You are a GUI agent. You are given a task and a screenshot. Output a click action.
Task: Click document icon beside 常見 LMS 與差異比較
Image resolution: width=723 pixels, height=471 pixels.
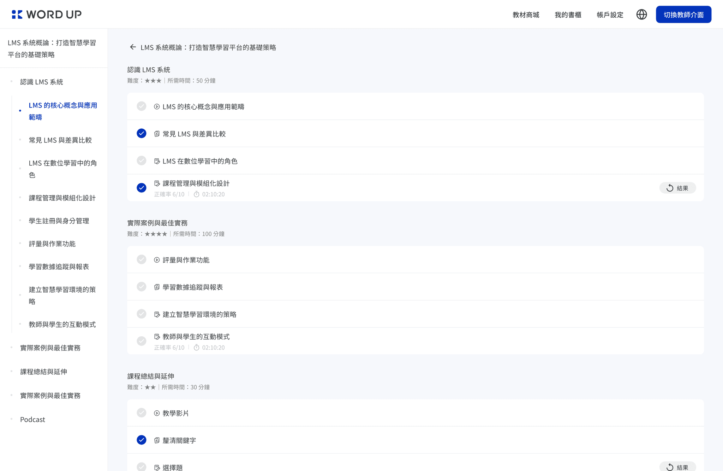click(157, 134)
